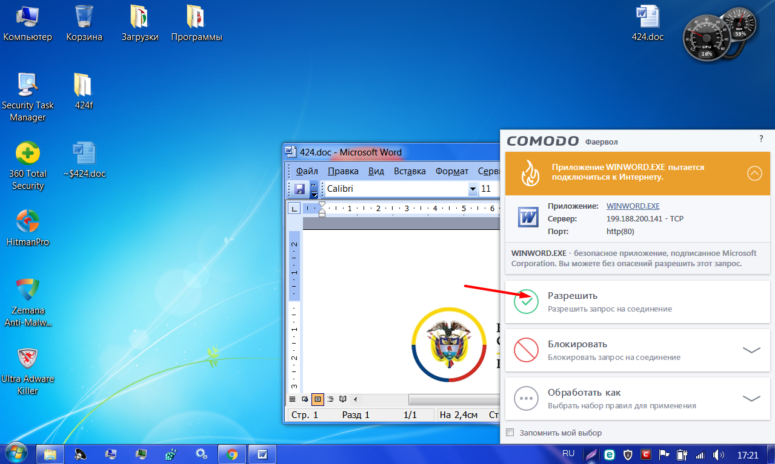The height and width of the screenshot is (464, 775).
Task: Click the Colombian coat of arms image
Action: [448, 344]
